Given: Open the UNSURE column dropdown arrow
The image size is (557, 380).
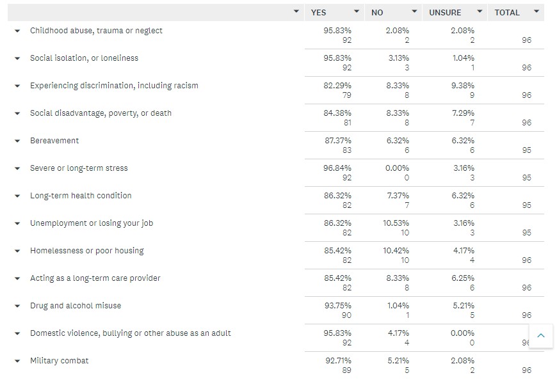Looking at the screenshot, I should click(x=480, y=12).
